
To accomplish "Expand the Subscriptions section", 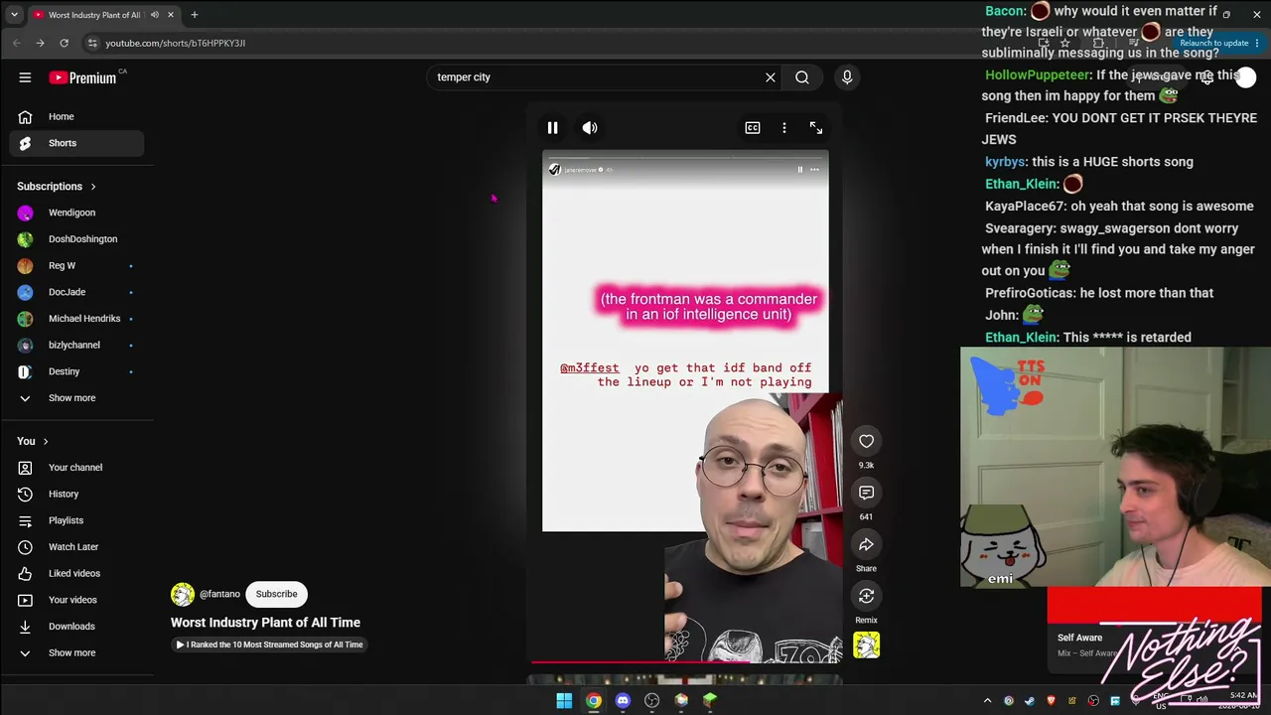I will tap(57, 187).
